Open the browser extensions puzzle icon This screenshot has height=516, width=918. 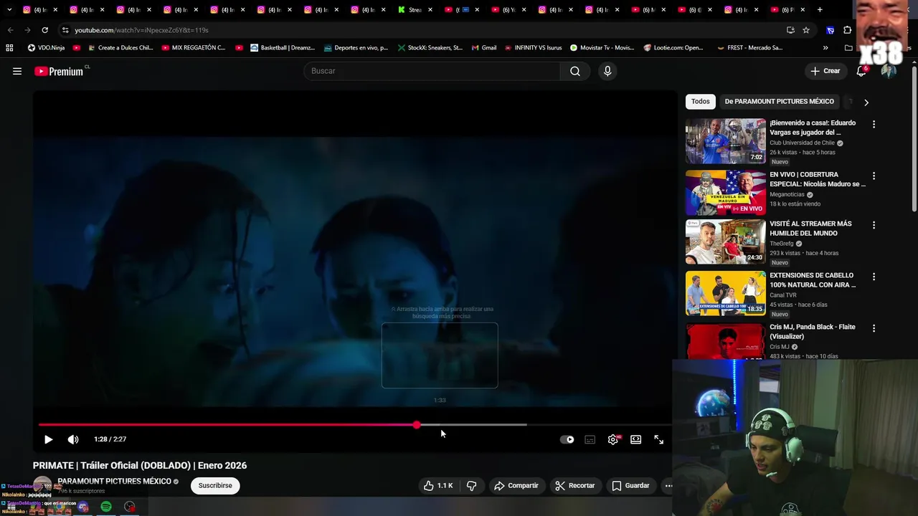(848, 30)
